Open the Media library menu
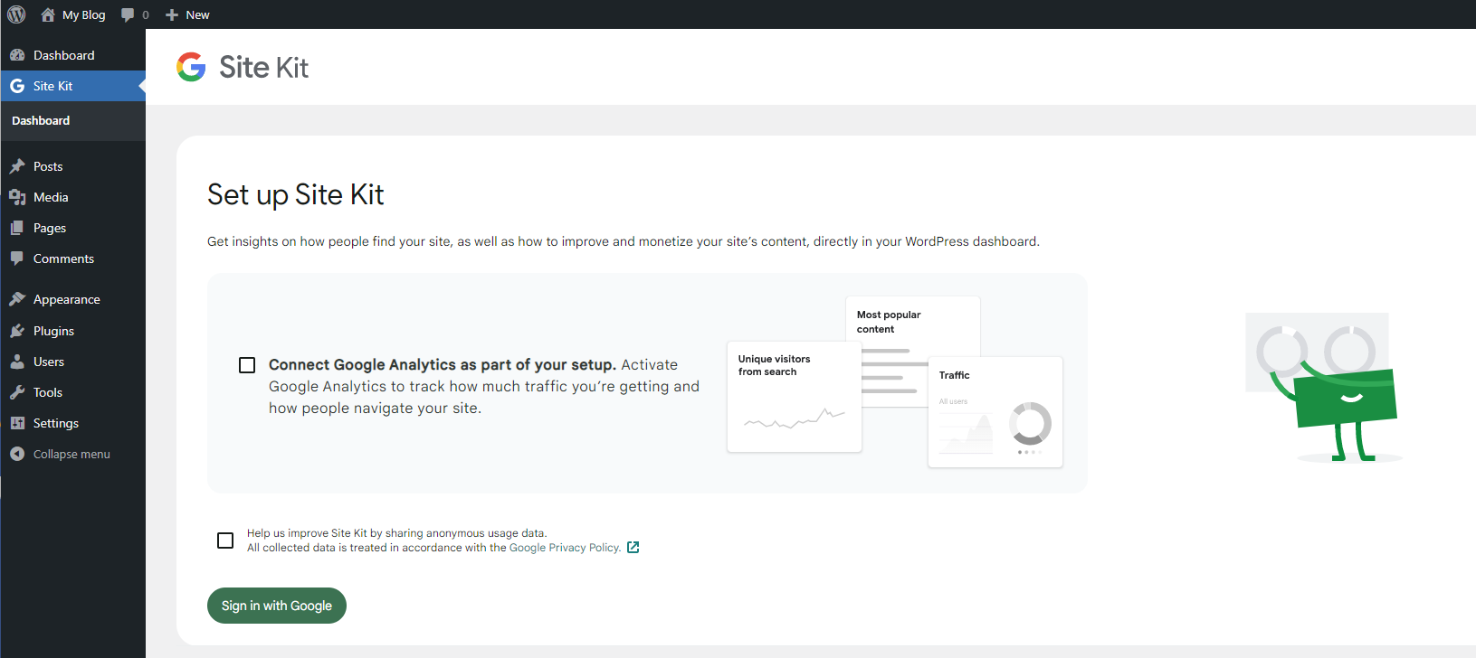Image resolution: width=1476 pixels, height=658 pixels. [72, 197]
